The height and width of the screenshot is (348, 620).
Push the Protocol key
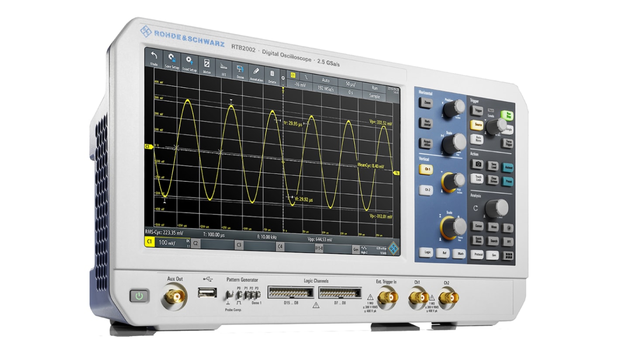pos(477,254)
